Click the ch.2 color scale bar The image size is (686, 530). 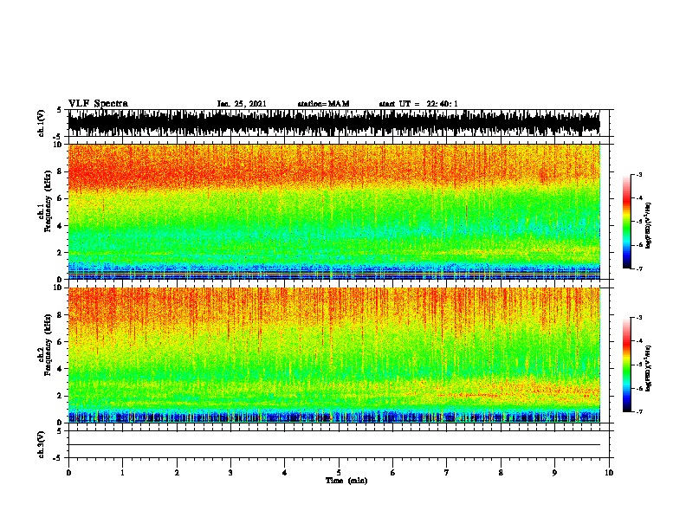click(x=627, y=365)
